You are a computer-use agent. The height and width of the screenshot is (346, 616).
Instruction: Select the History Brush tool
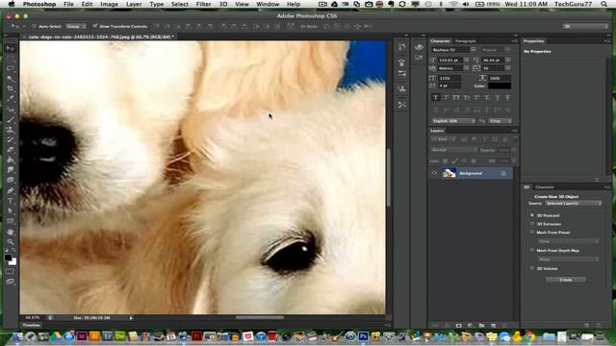11,139
